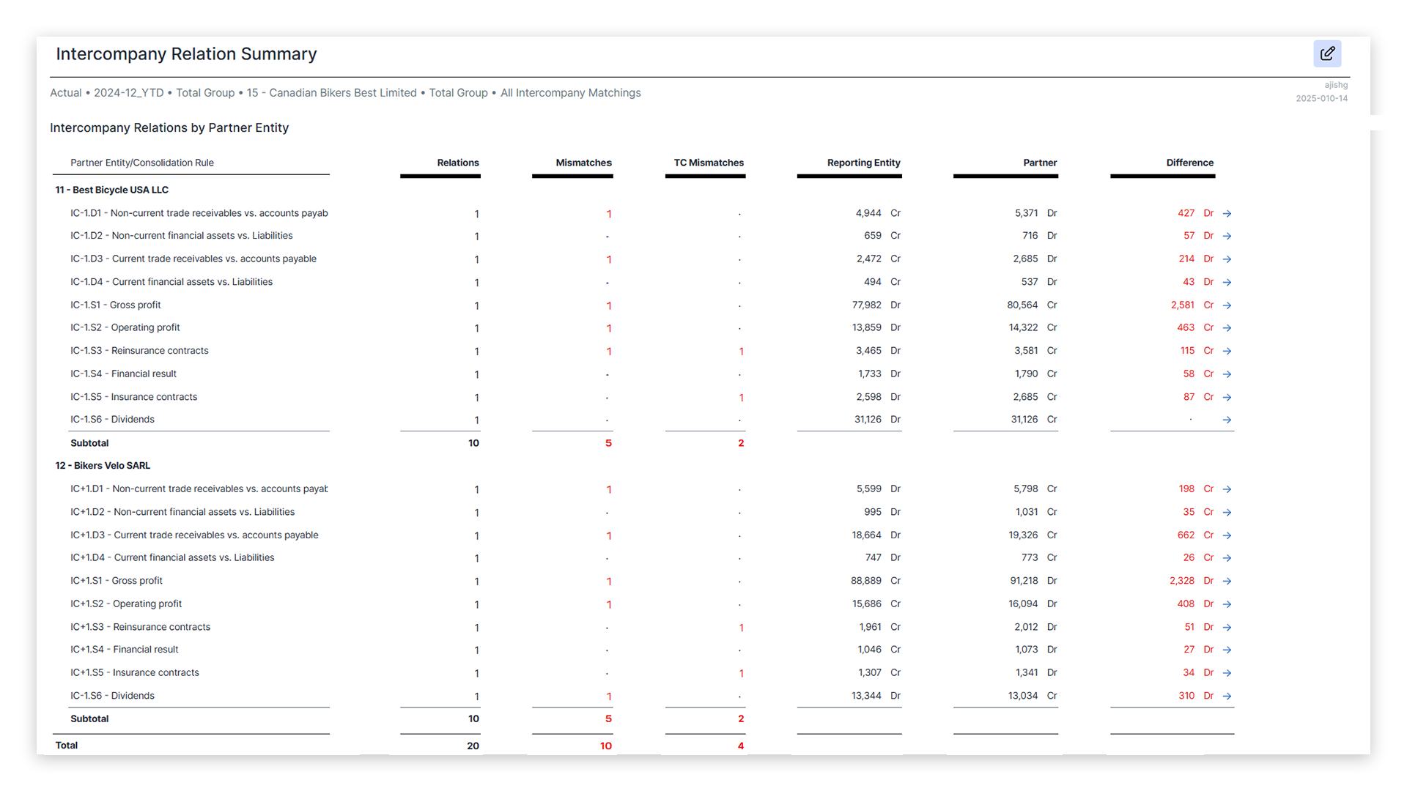Change the All Intercompany Matchings filter
This screenshot has width=1407, height=791.
[x=571, y=93]
